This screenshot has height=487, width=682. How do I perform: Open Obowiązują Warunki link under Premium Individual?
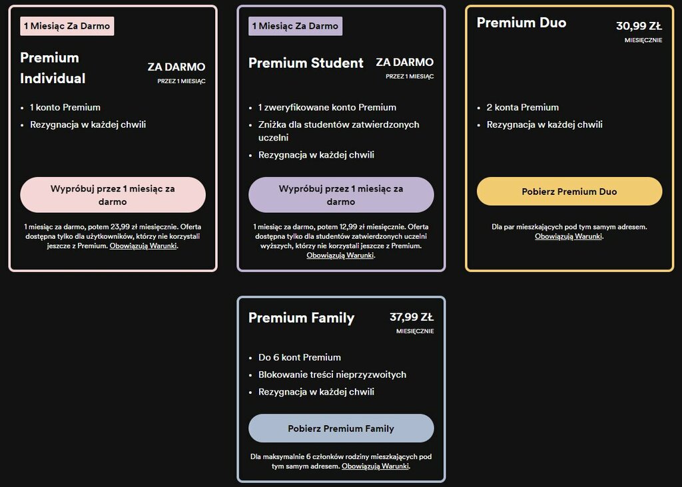coord(143,246)
